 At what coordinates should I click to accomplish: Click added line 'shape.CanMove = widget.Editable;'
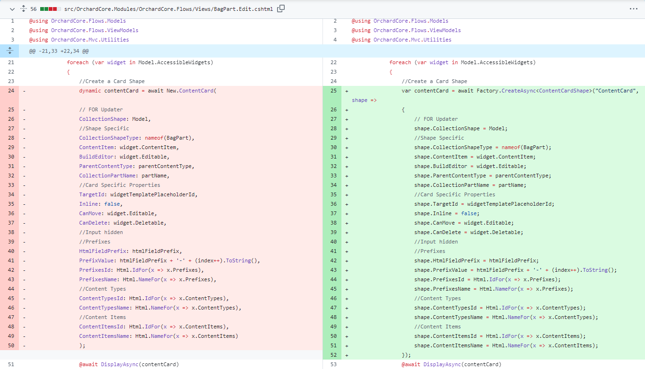pyautogui.click(x=464, y=223)
